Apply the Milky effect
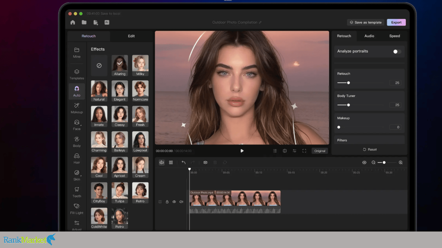The height and width of the screenshot is (248, 442). tap(140, 66)
